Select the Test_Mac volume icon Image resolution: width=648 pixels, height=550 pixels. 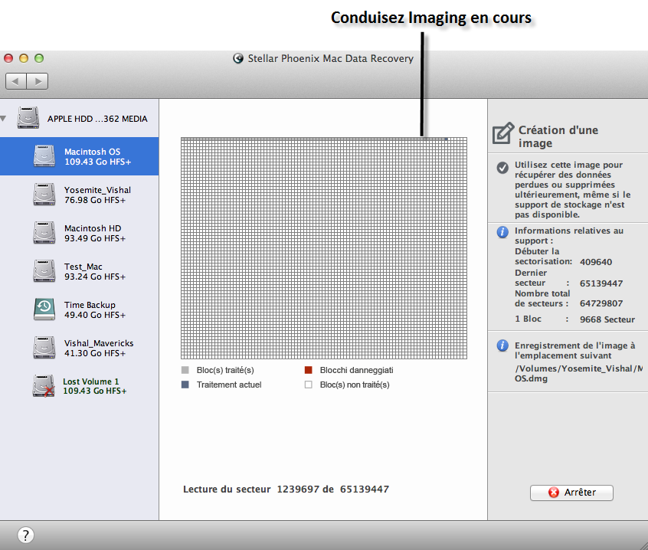coord(44,271)
